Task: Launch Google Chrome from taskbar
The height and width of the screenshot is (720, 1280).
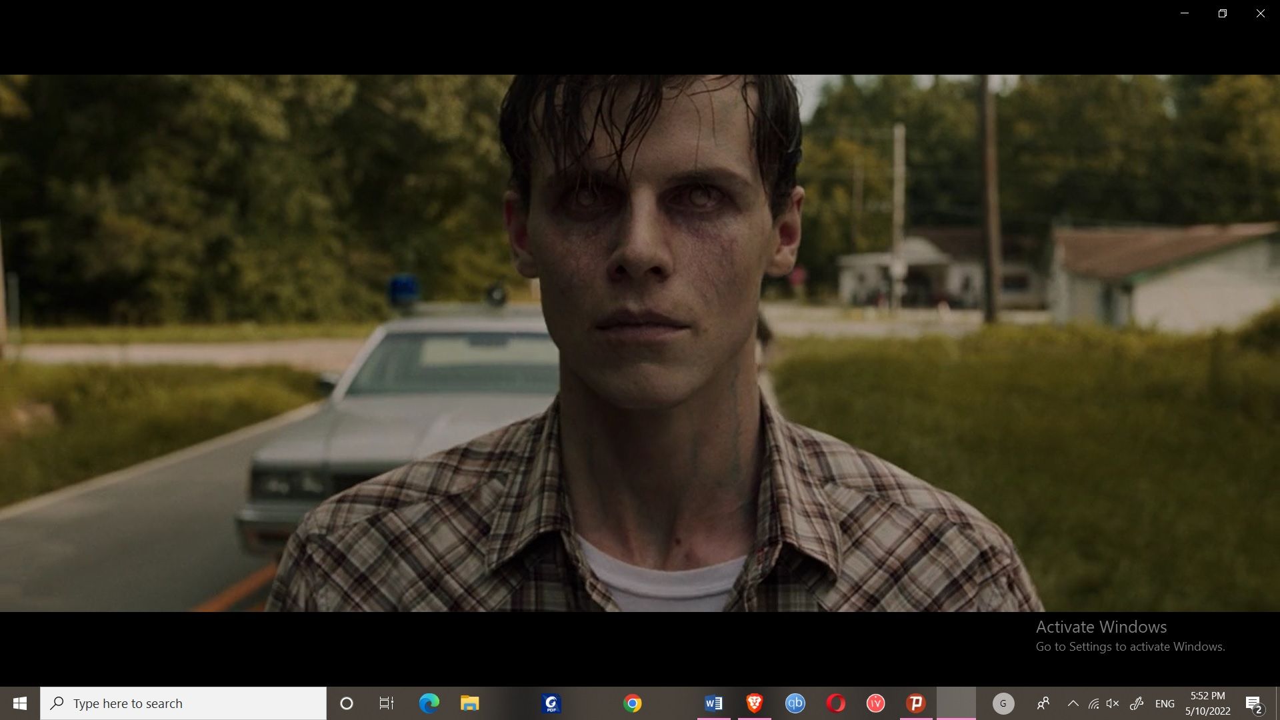Action: point(632,703)
